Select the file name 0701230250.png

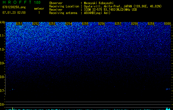14,7
